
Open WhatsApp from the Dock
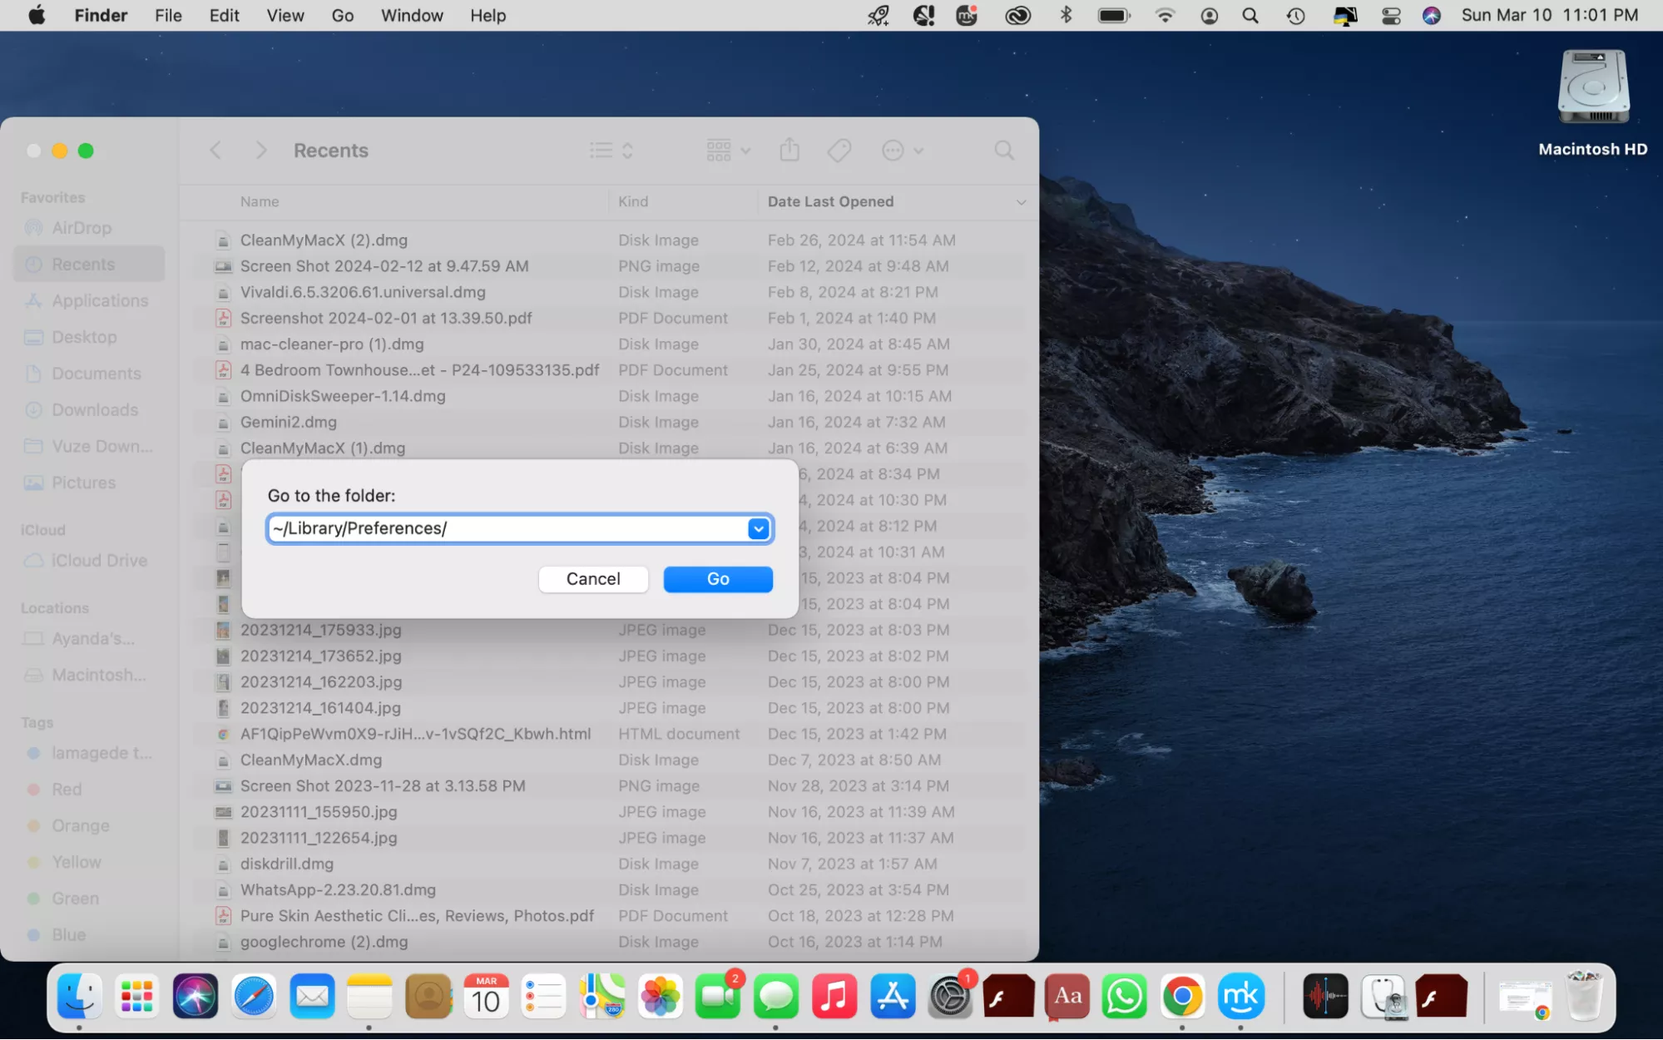click(x=1124, y=996)
